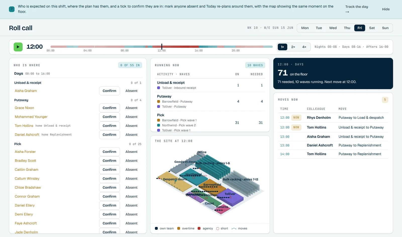Click the green play button
This screenshot has width=402, height=237.
click(x=18, y=47)
